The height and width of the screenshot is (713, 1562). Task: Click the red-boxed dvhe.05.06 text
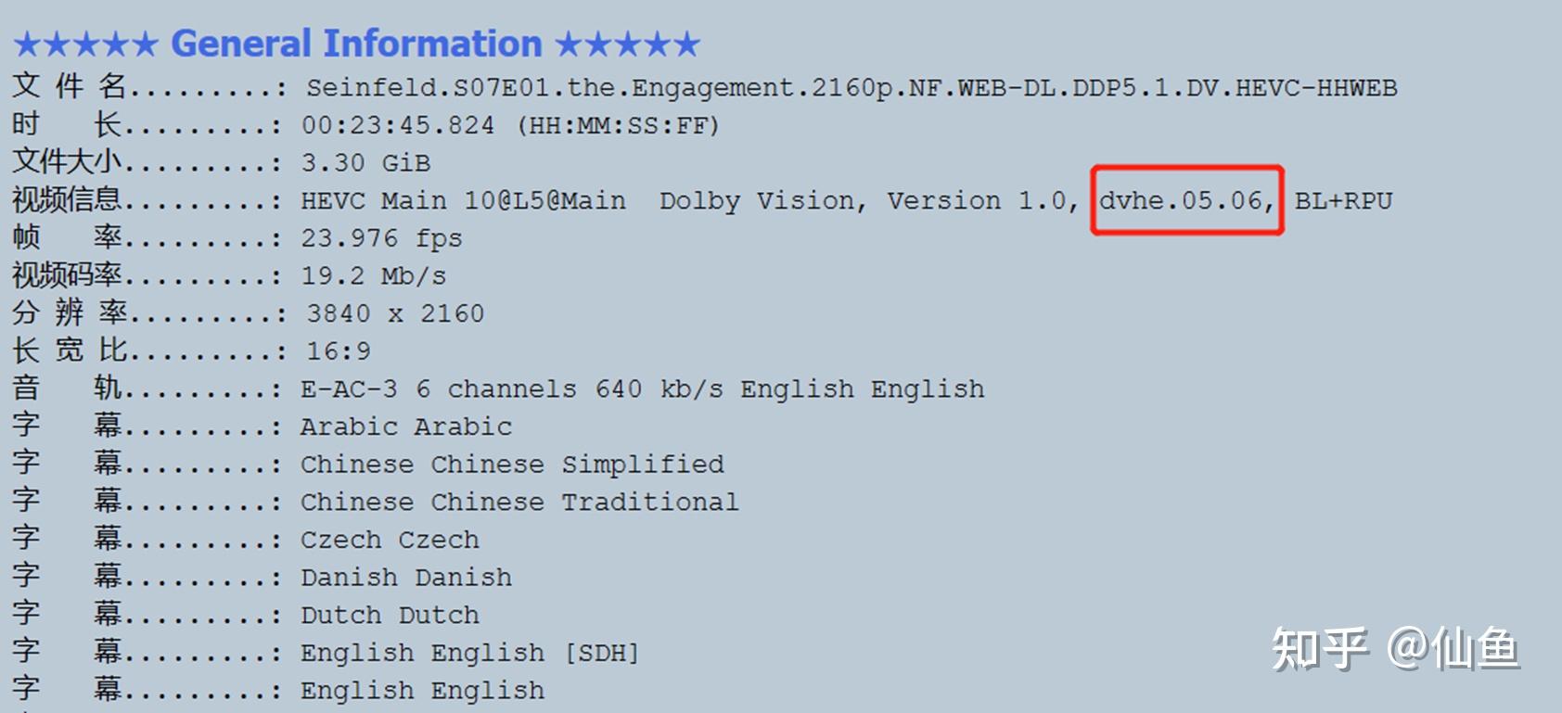point(1185,200)
